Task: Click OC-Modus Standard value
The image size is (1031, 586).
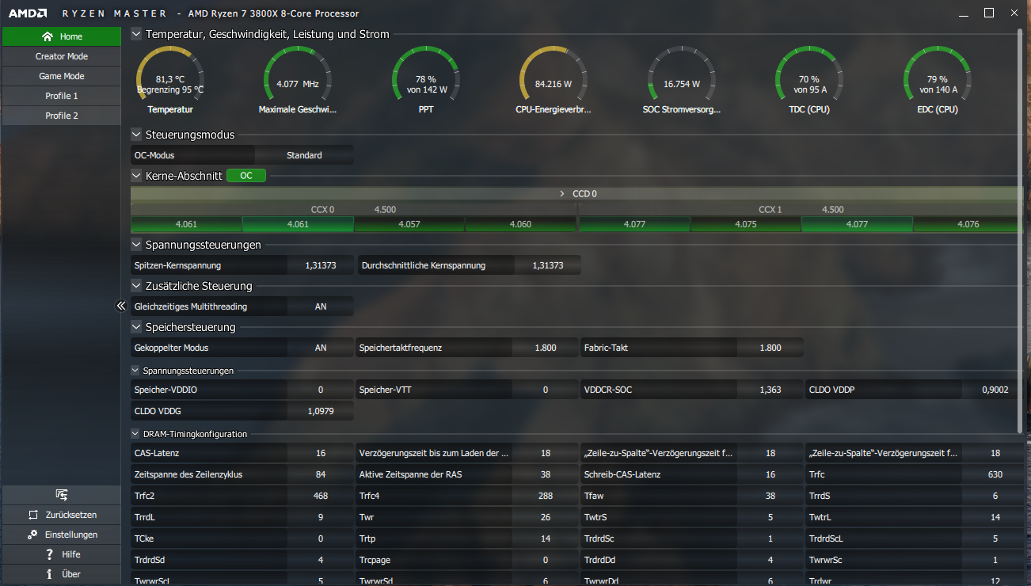Action: click(304, 155)
